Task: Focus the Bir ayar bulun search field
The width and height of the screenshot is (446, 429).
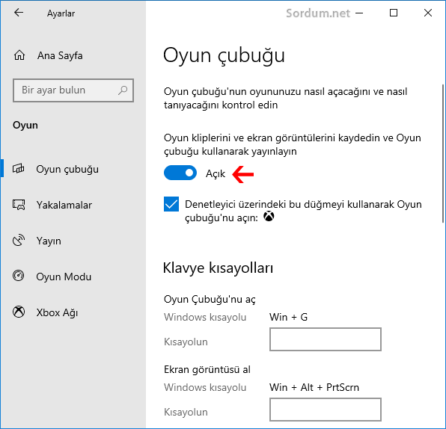Action: (73, 90)
